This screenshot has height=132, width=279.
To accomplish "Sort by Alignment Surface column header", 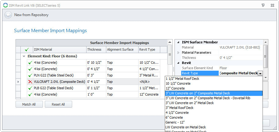I will tap(122, 49).
